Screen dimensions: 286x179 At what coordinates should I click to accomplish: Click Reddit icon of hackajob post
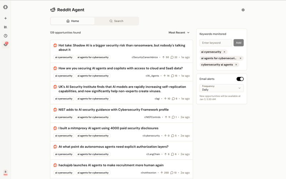click(55, 165)
